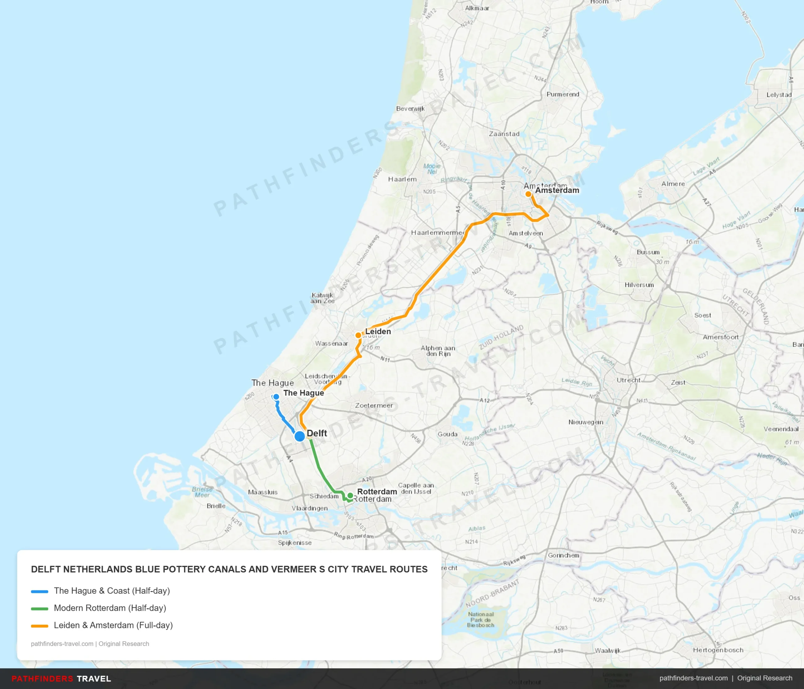Click the gray pathfinders-travel.com credit inside the legend box
This screenshot has height=689, width=804.
(x=90, y=643)
